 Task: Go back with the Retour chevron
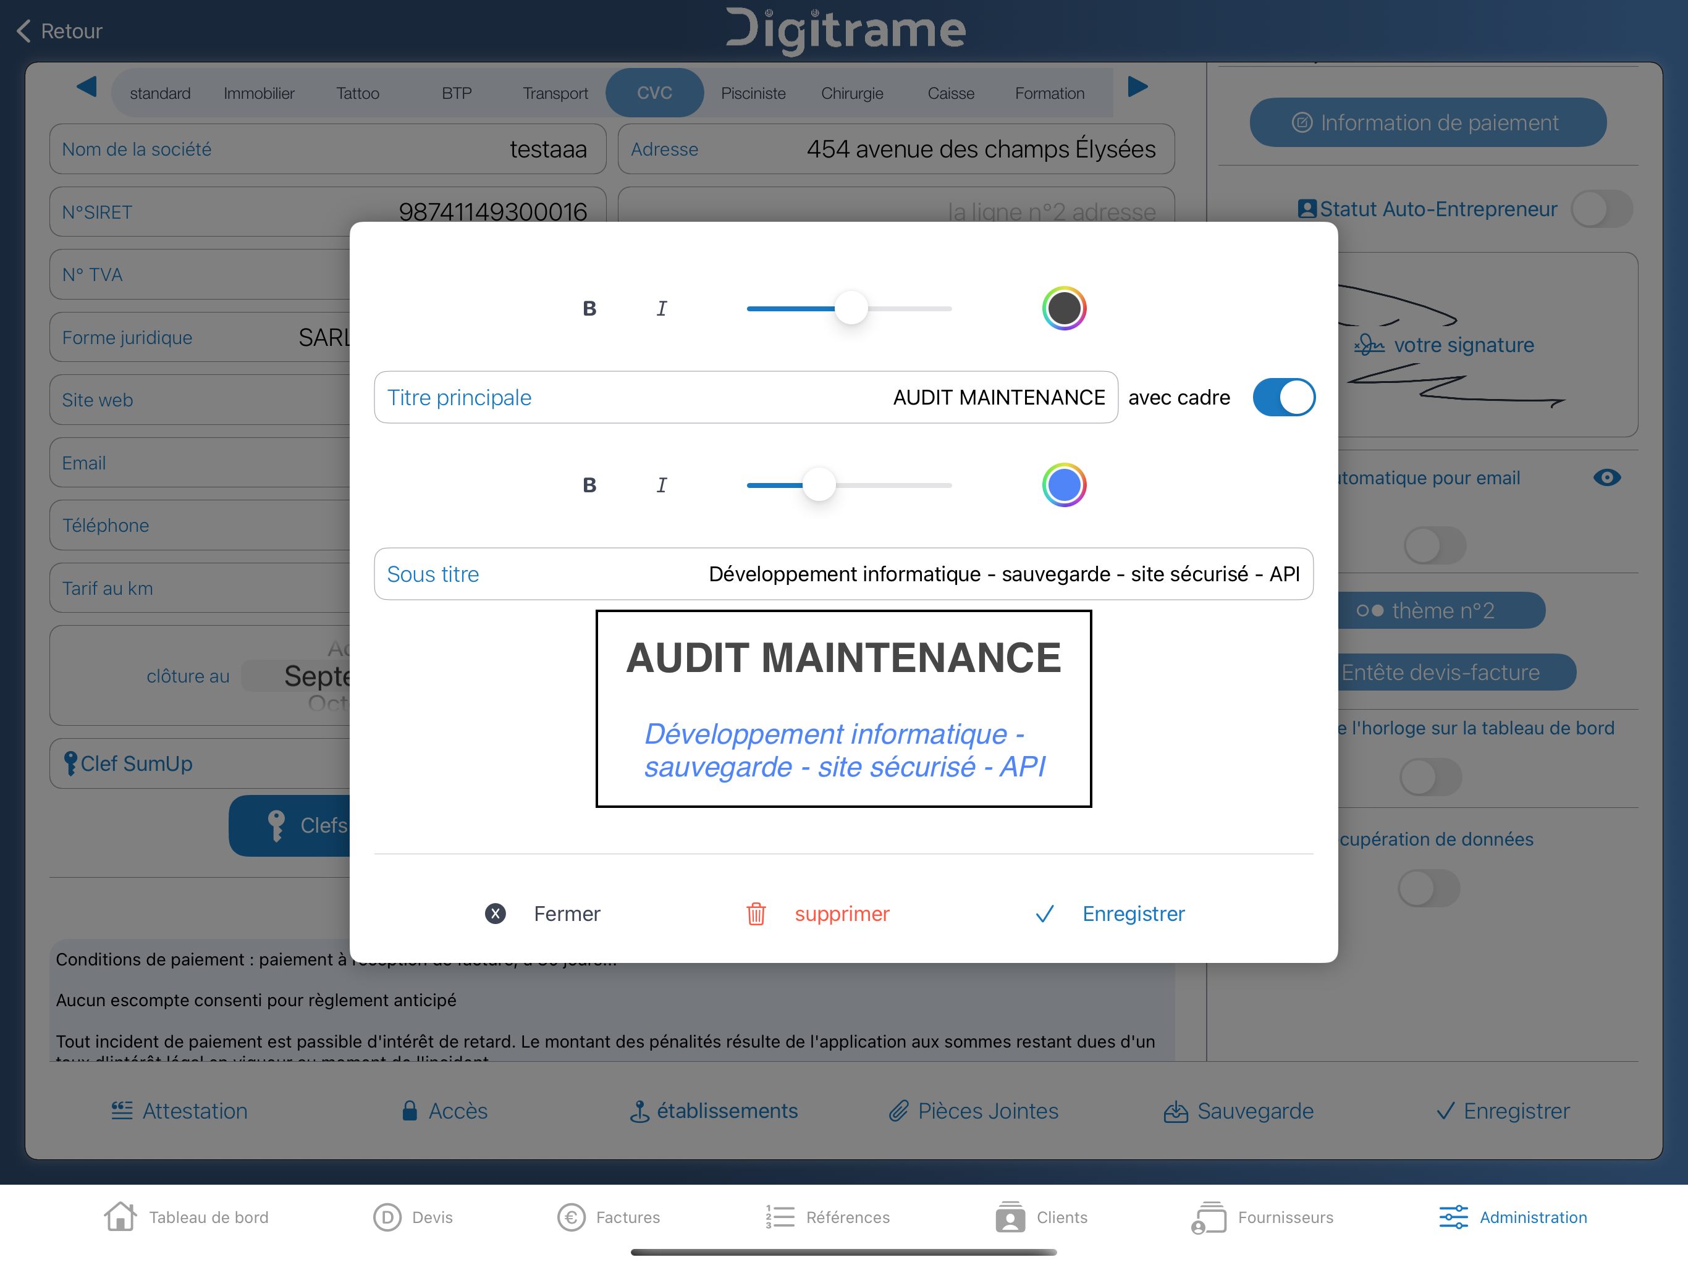(x=23, y=32)
